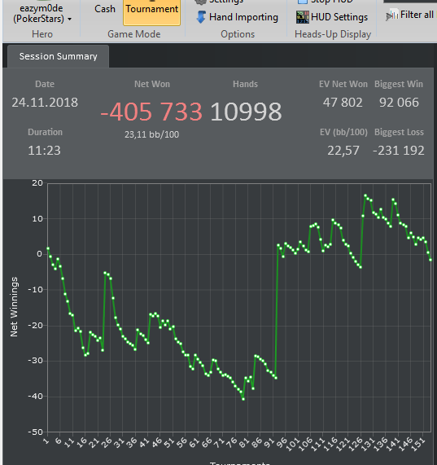Click the Options group label
Viewport: 437px width, 465px height.
click(x=238, y=34)
